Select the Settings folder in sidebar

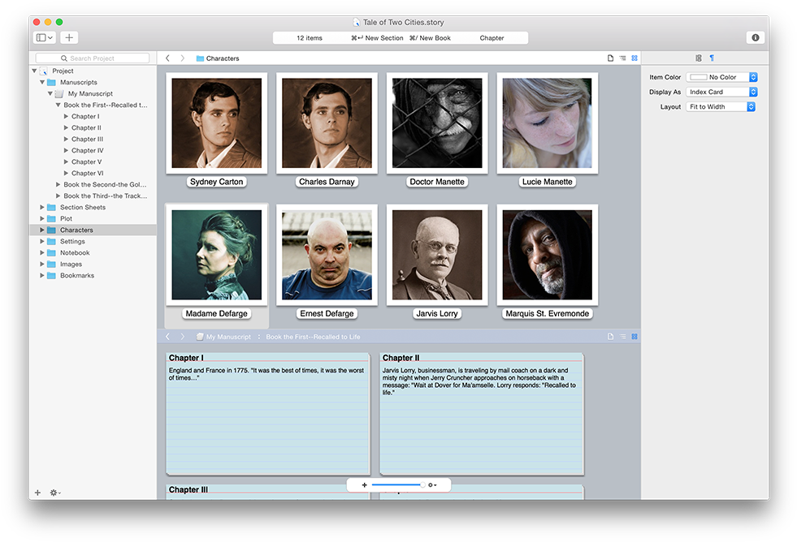coord(72,242)
